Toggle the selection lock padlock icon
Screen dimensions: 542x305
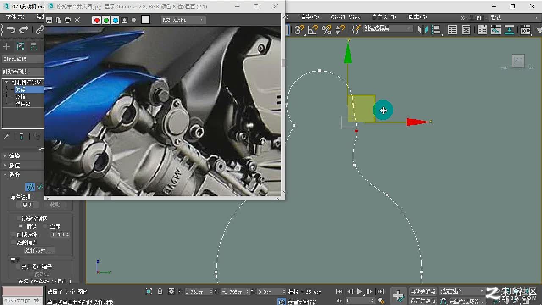pyautogui.click(x=160, y=291)
